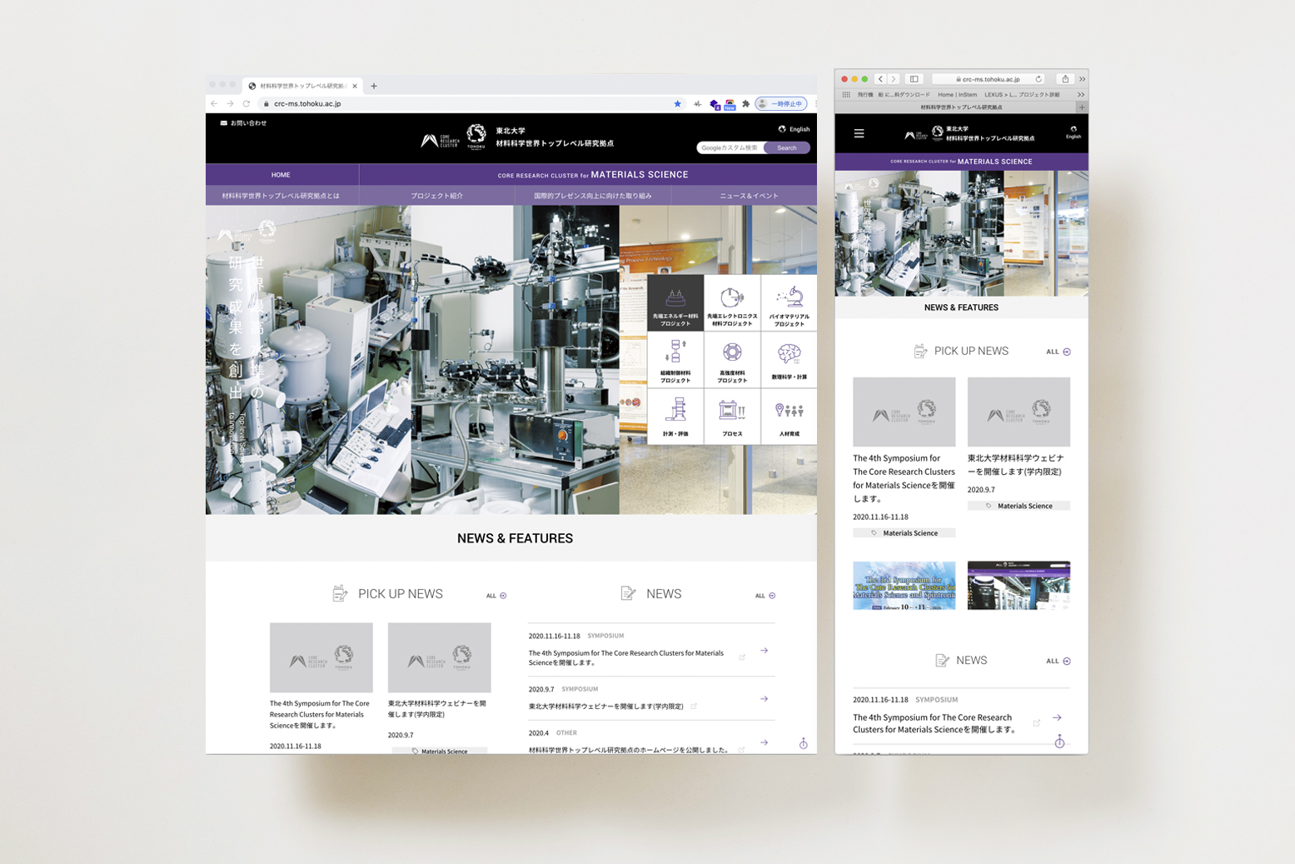Screen dimensions: 1295x864
Task: View ALL news in Chrome window
Action: click(x=765, y=596)
